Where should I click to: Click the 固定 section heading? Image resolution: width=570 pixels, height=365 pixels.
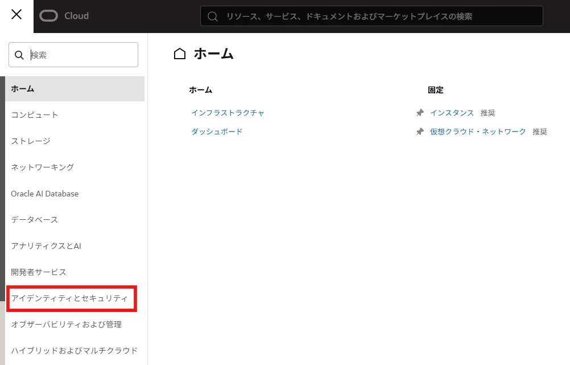click(436, 90)
